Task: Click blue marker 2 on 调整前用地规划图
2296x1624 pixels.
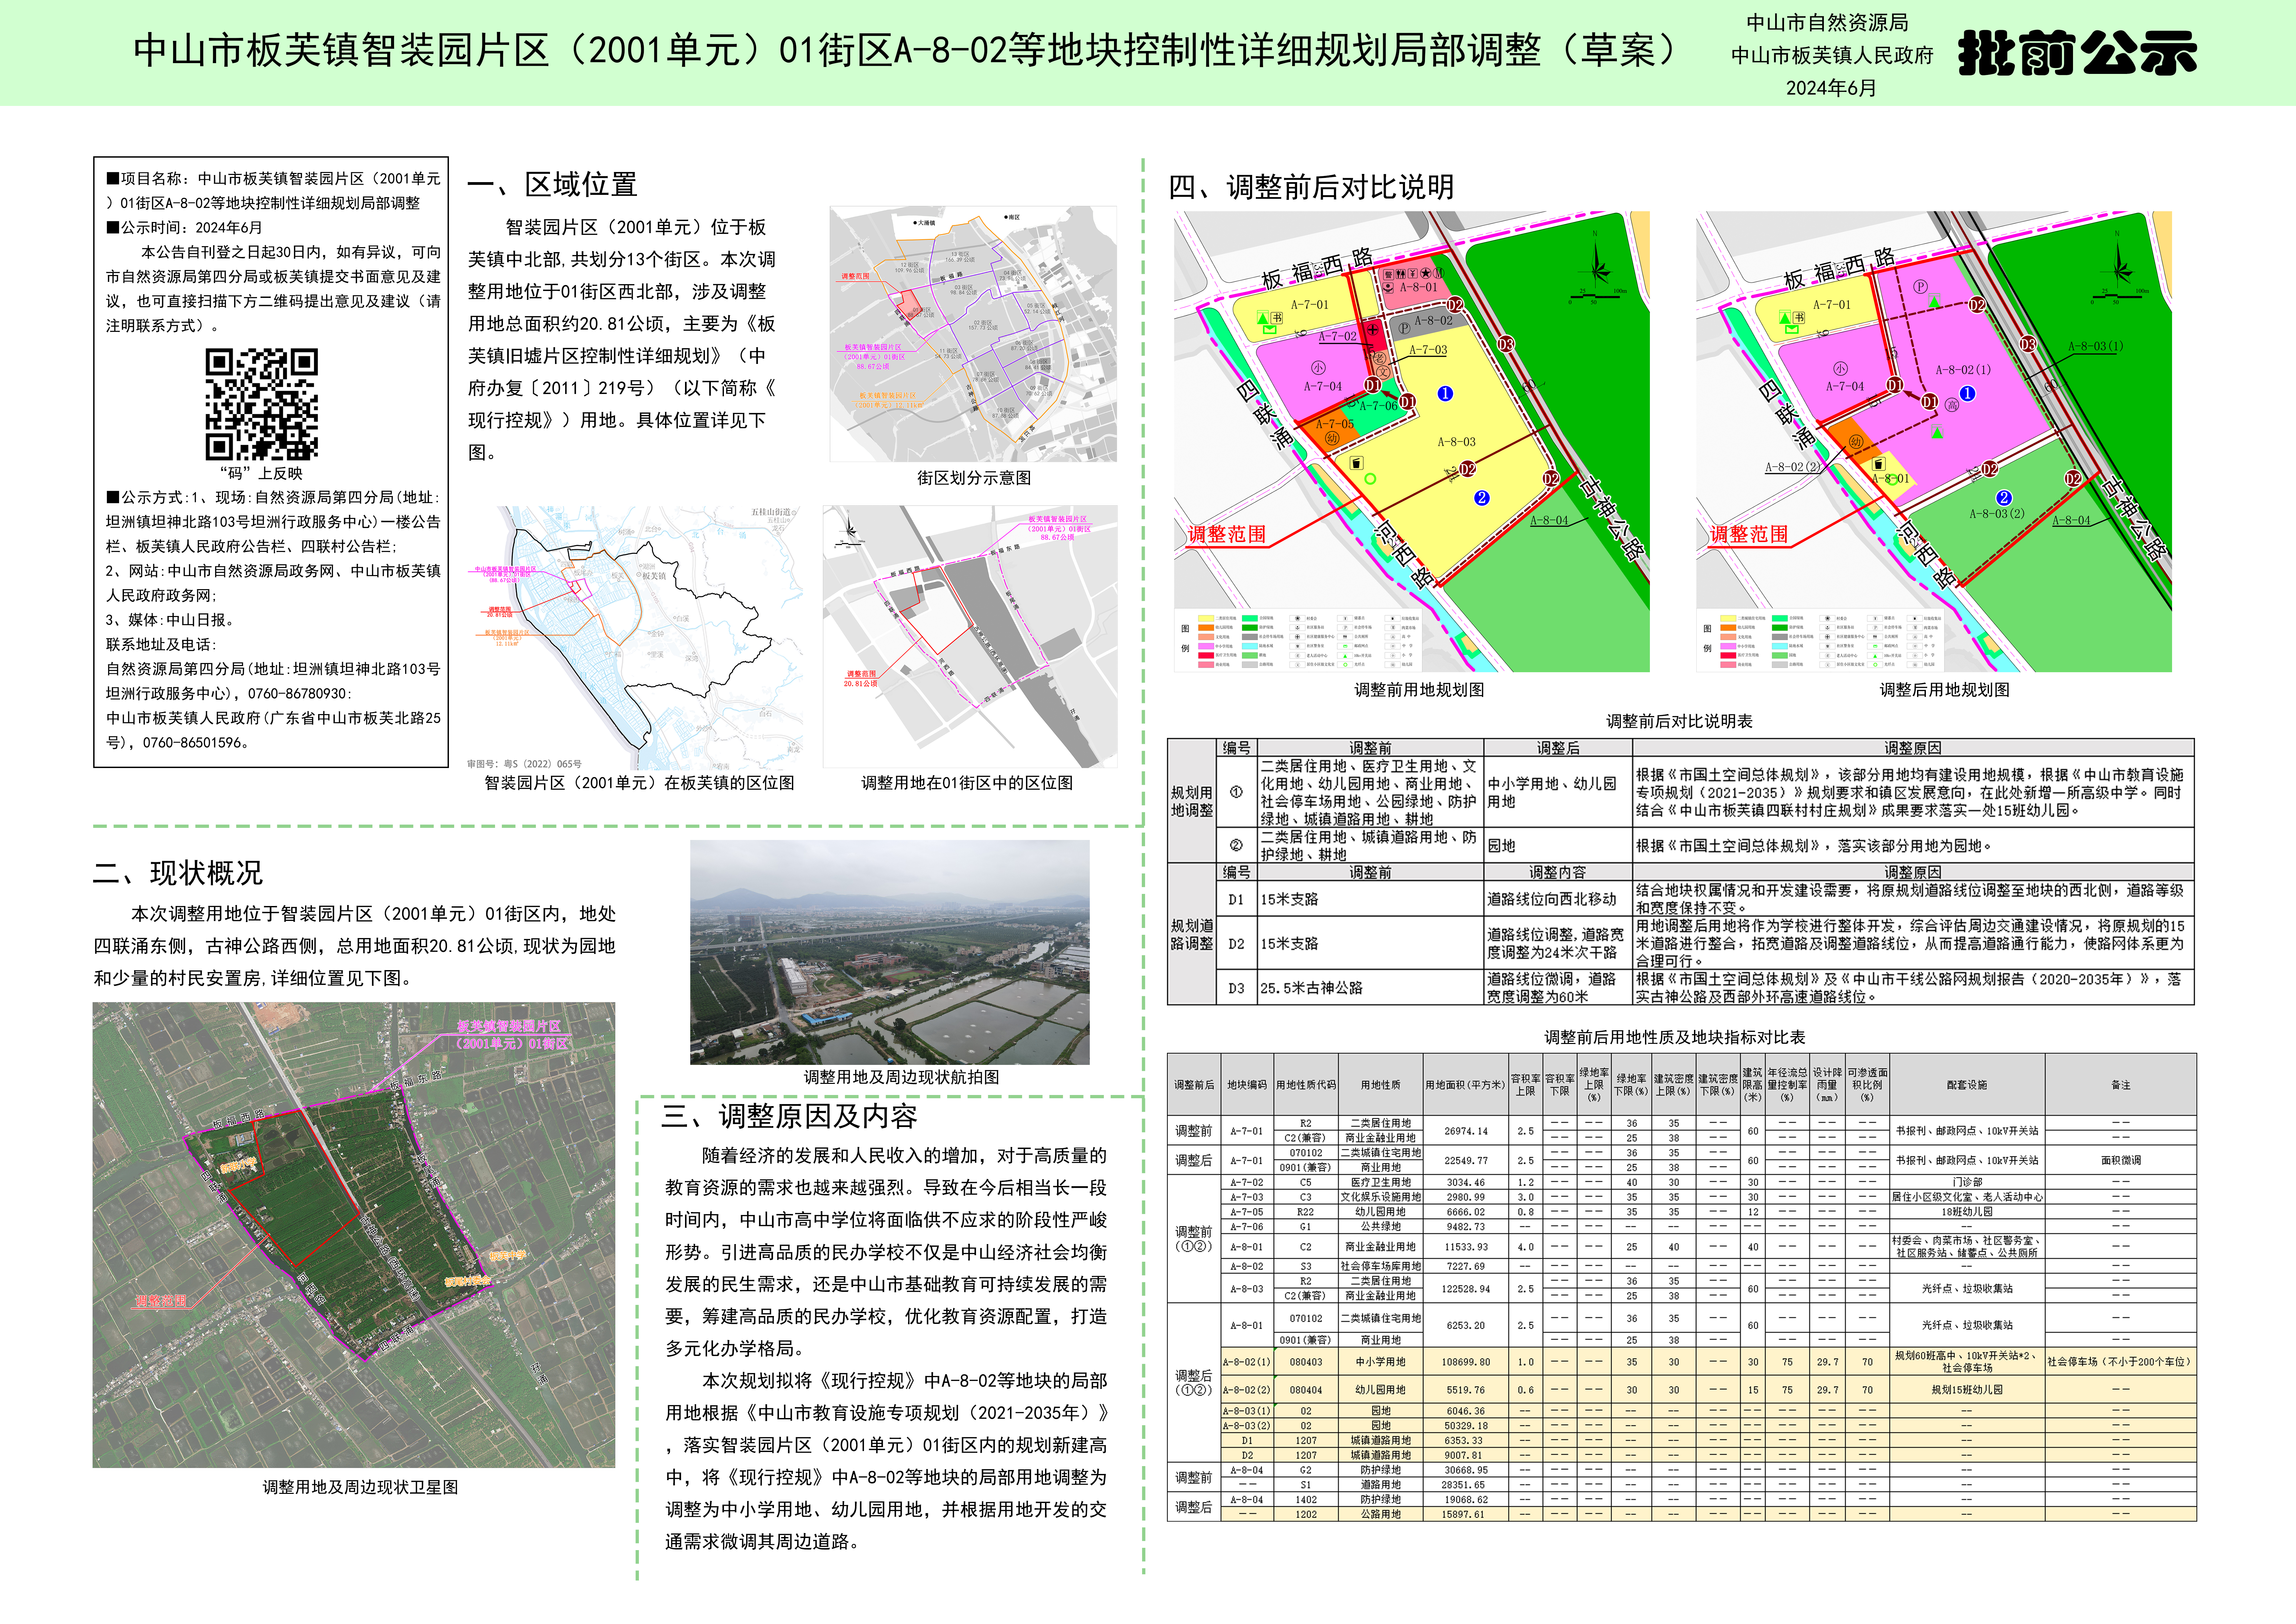Action: 1482,498
